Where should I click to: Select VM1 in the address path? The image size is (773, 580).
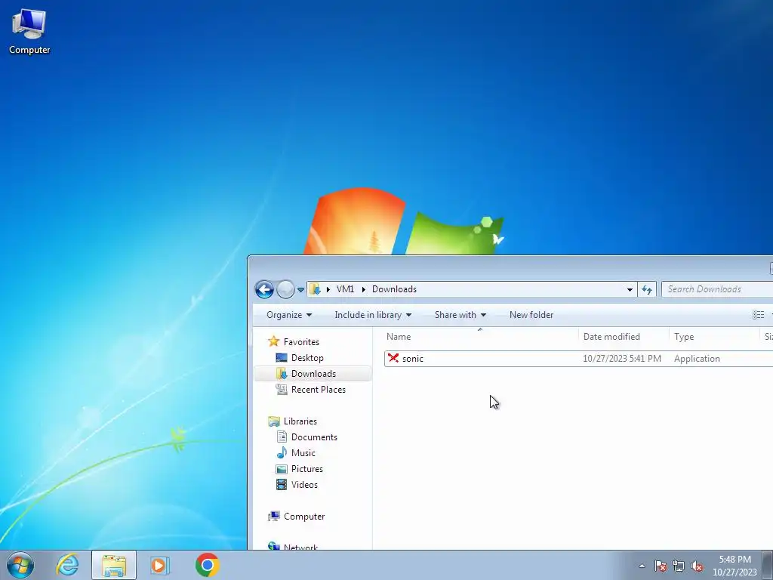pyautogui.click(x=345, y=289)
